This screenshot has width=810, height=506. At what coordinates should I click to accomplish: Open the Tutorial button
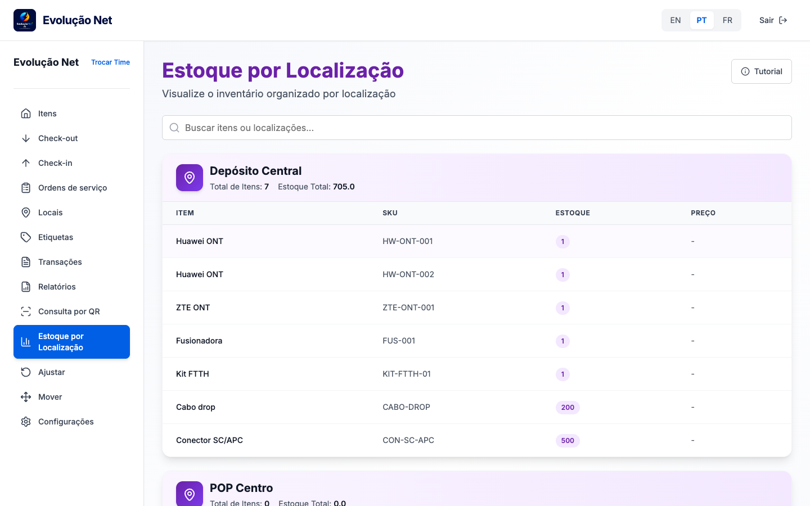[x=762, y=71]
